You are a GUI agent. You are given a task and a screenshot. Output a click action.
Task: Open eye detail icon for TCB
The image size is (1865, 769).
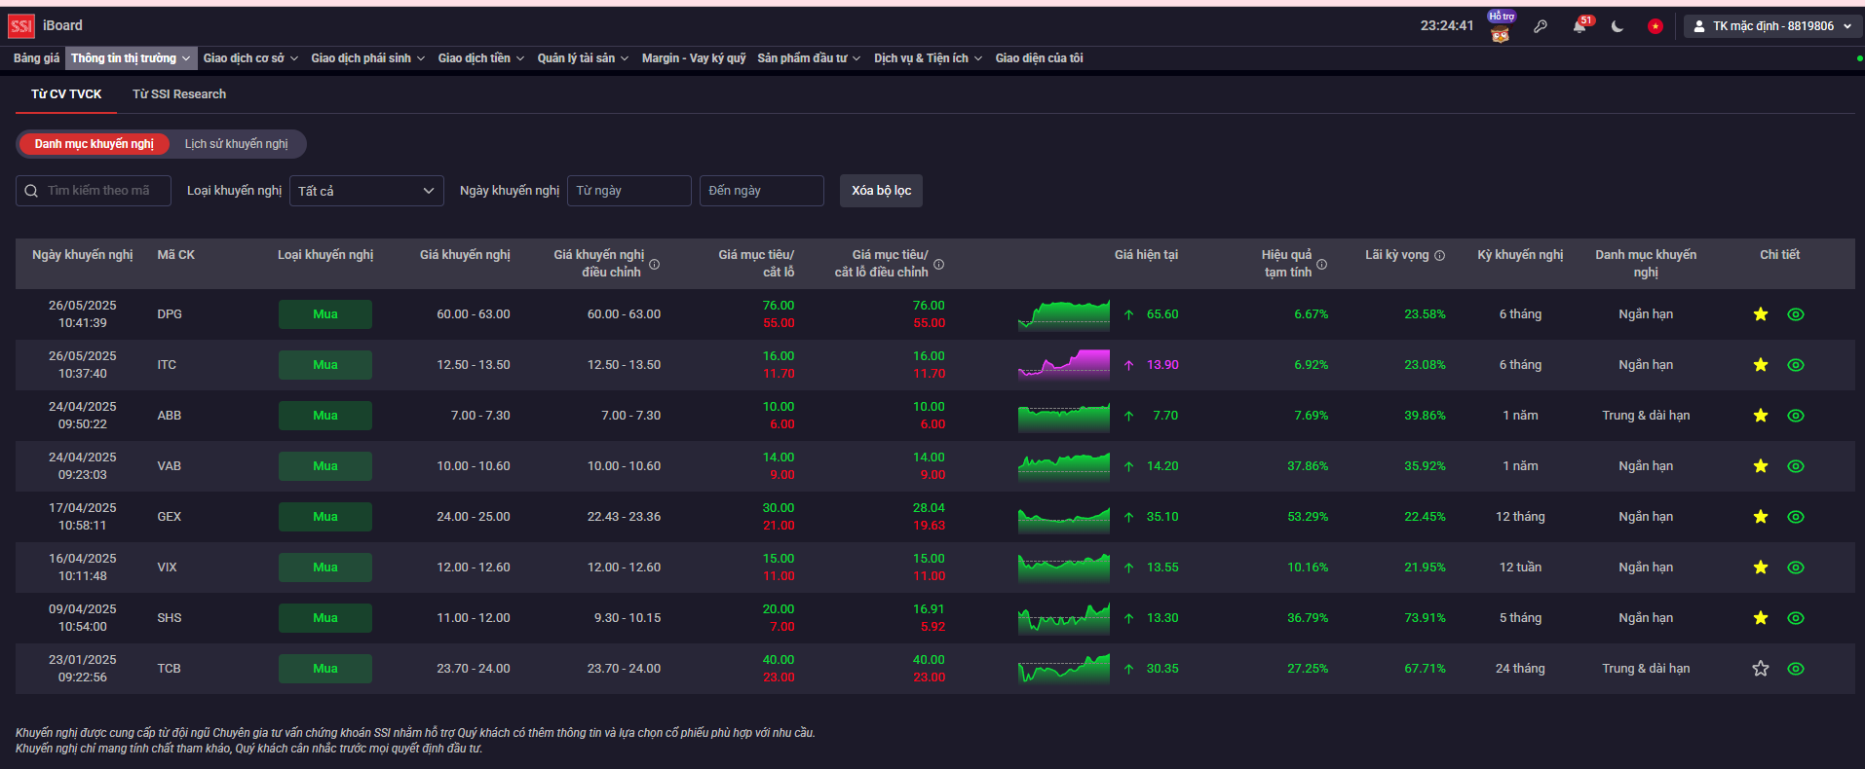tap(1795, 669)
